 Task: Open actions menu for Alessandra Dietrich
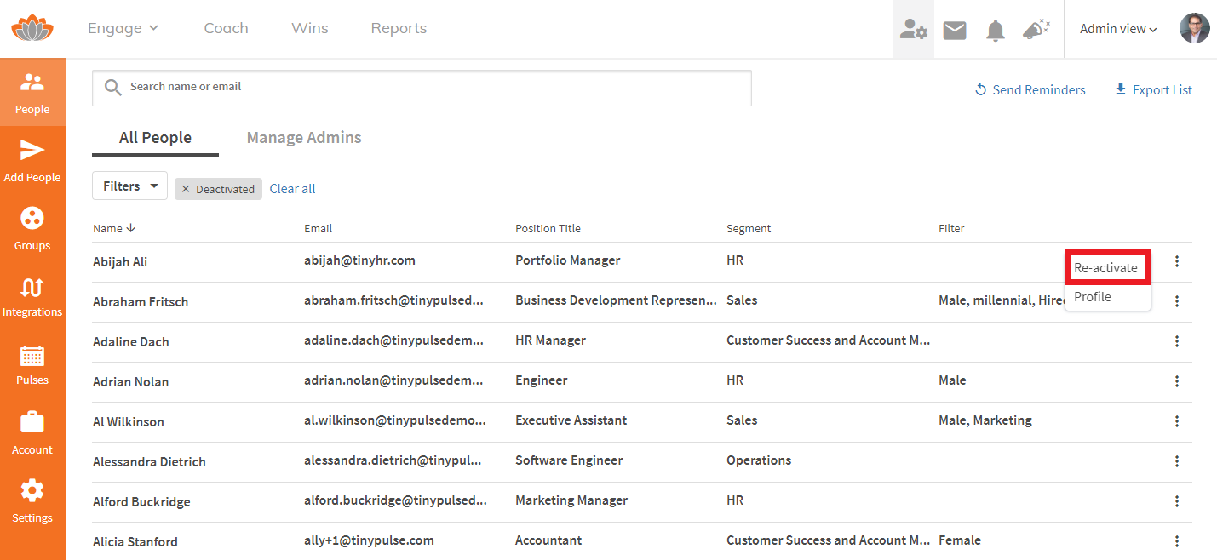coord(1177,461)
